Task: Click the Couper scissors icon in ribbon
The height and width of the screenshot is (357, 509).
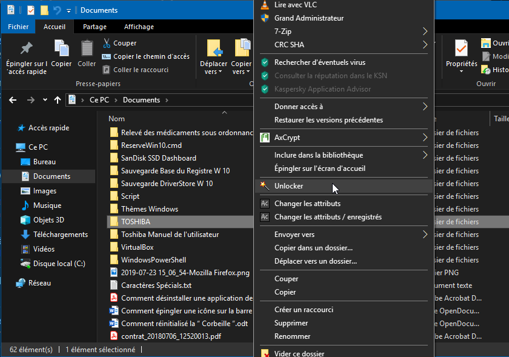Action: 106,43
